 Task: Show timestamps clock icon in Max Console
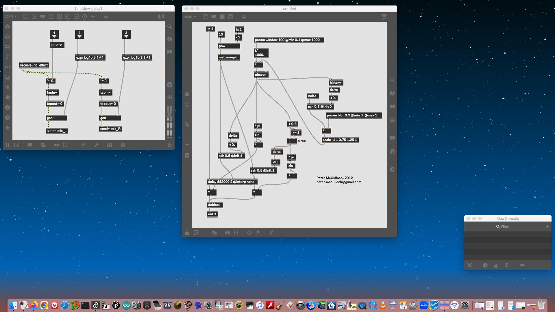click(x=485, y=265)
